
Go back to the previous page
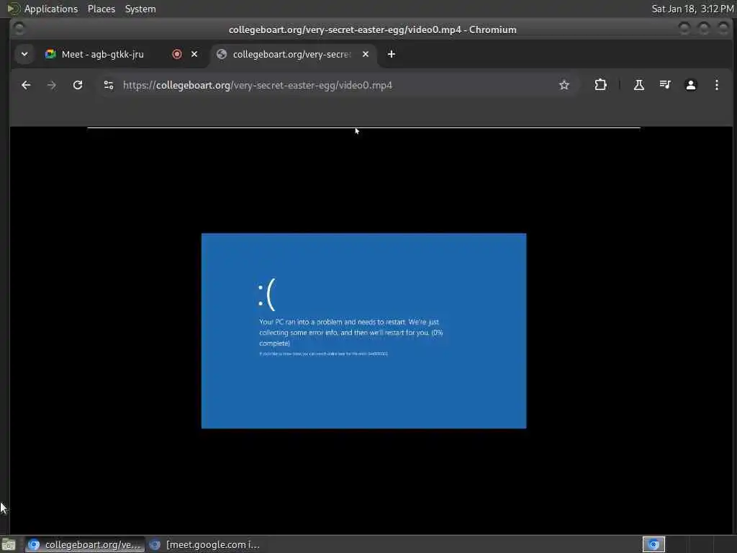click(x=26, y=85)
